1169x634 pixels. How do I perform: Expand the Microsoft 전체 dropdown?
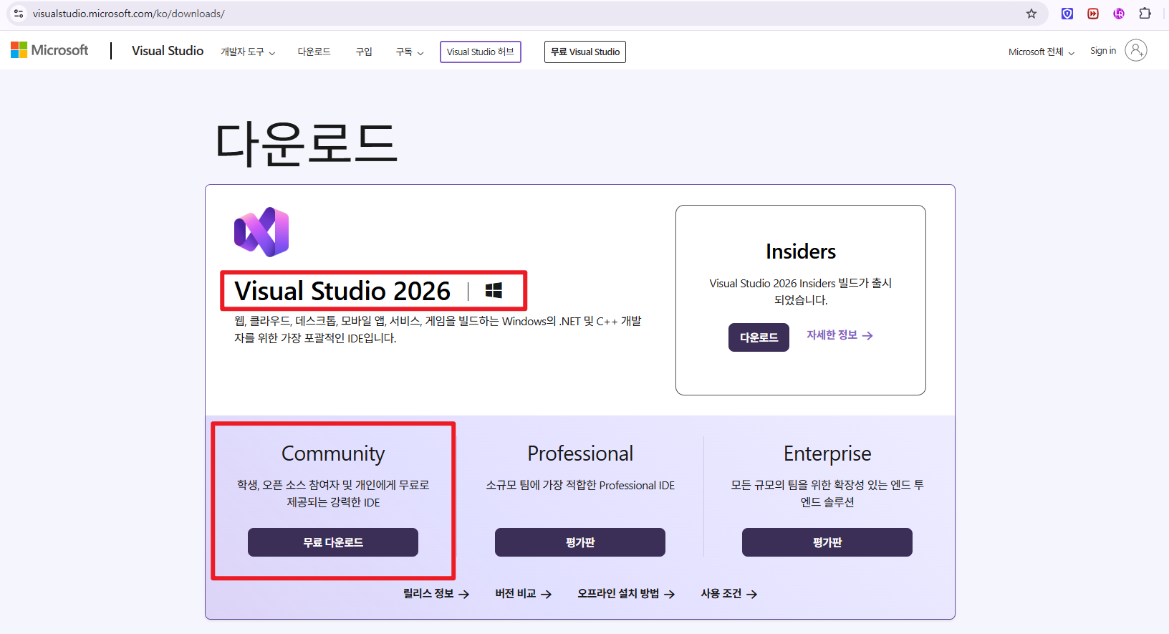coord(1041,52)
